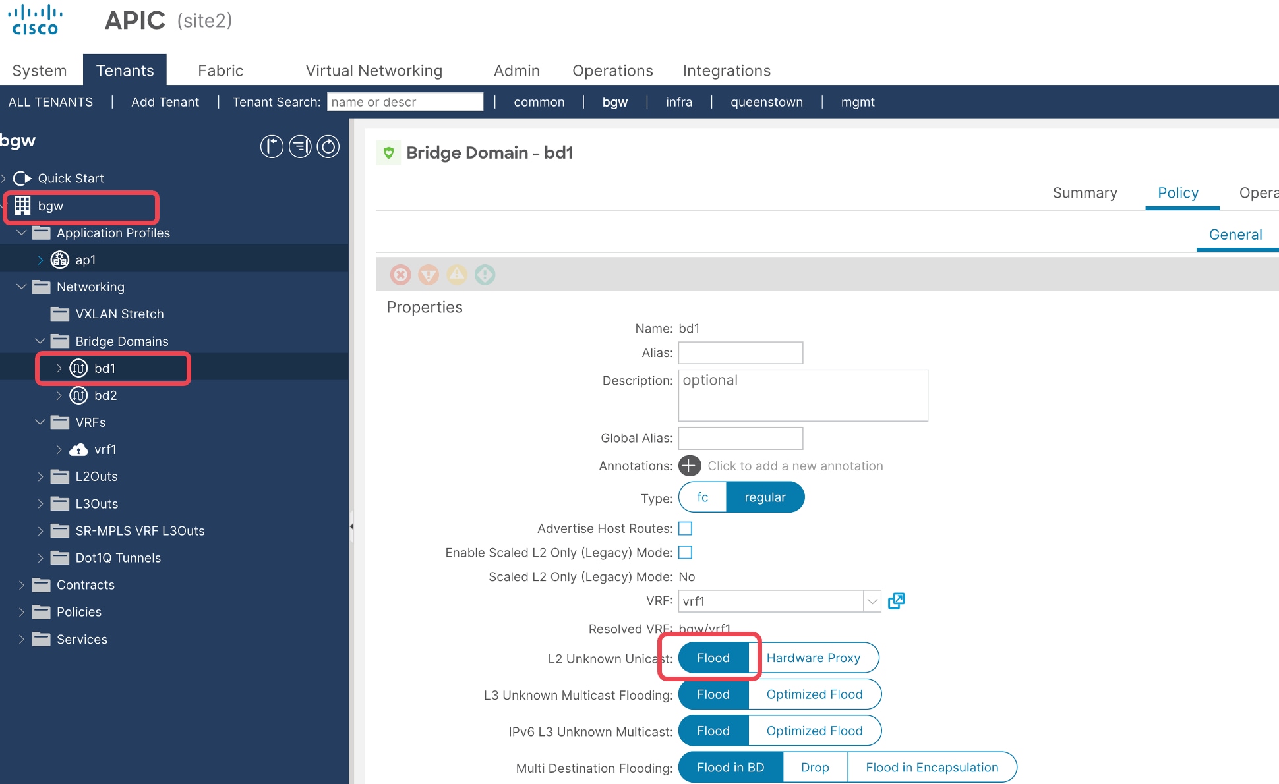The image size is (1279, 784).
Task: Open the VRF dropdown arrow
Action: click(872, 601)
